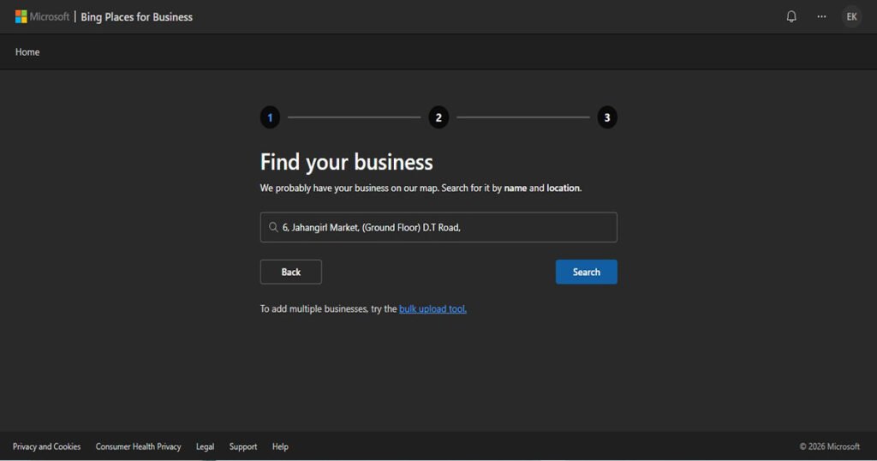The image size is (877, 461).
Task: Open the Consumer Health Privacy link
Action: [x=138, y=446]
